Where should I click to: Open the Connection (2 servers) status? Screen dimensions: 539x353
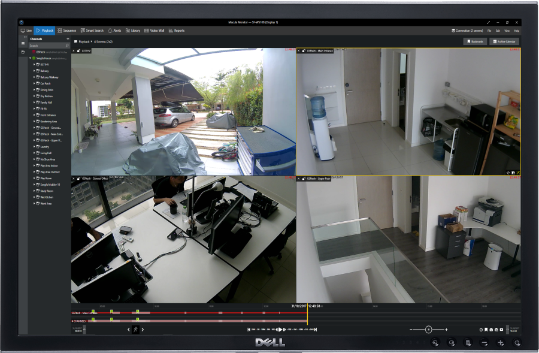(x=467, y=31)
